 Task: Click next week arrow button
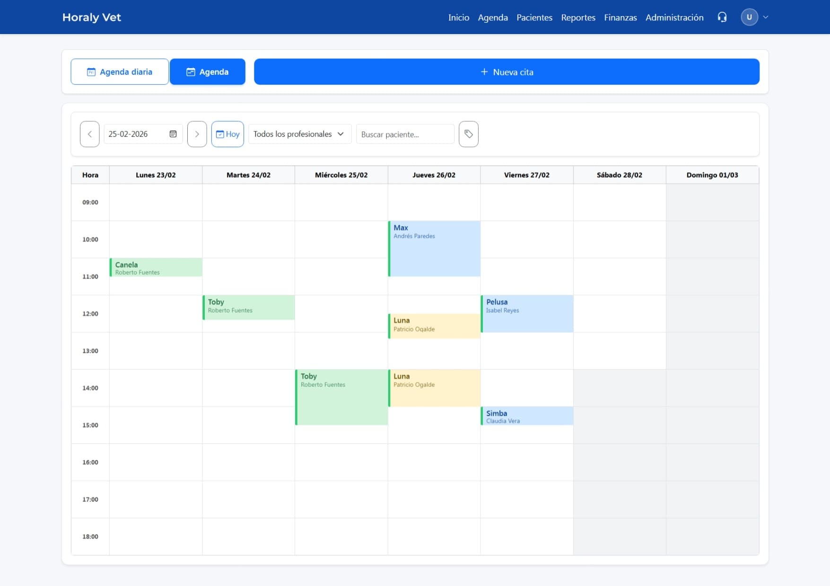pos(197,134)
